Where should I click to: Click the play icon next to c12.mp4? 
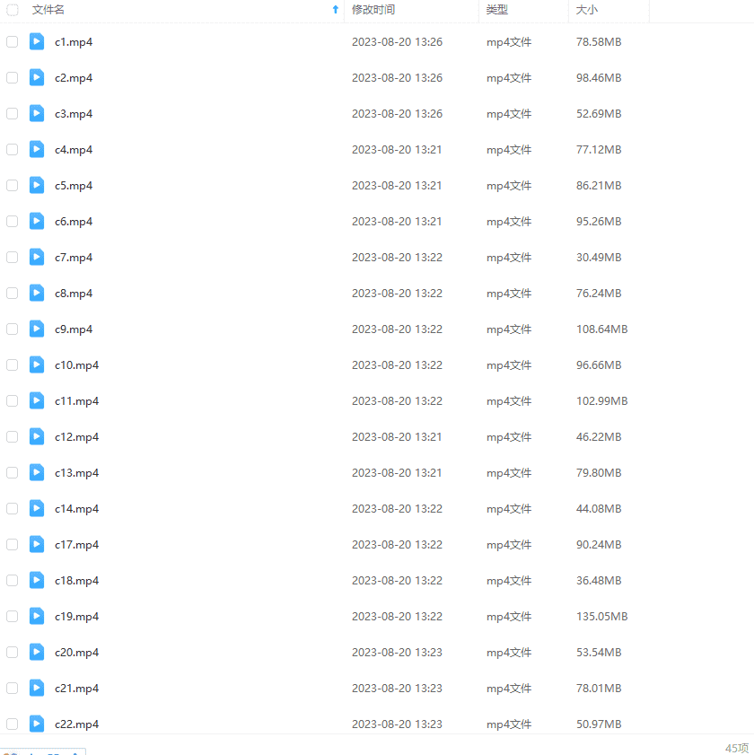[37, 436]
